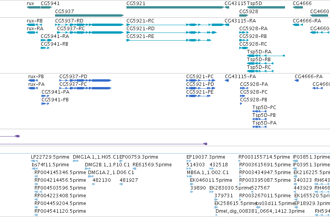Click the Tsp5D-RC transcript
Viewport: 330px width, 217px height.
(x=260, y=71)
